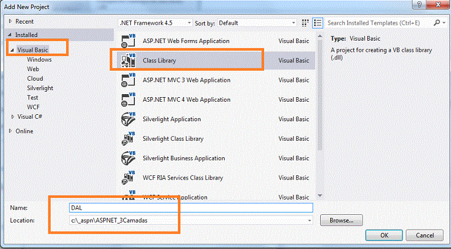
Task: Select the ASP.NET MVC 3 Web Application text
Action: [186, 80]
